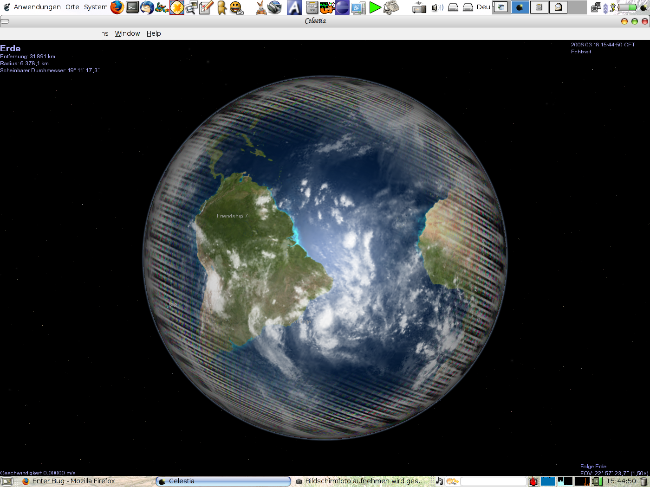This screenshot has width=650, height=487.
Task: Launch the smiley face chat icon
Action: pyautogui.click(x=236, y=7)
